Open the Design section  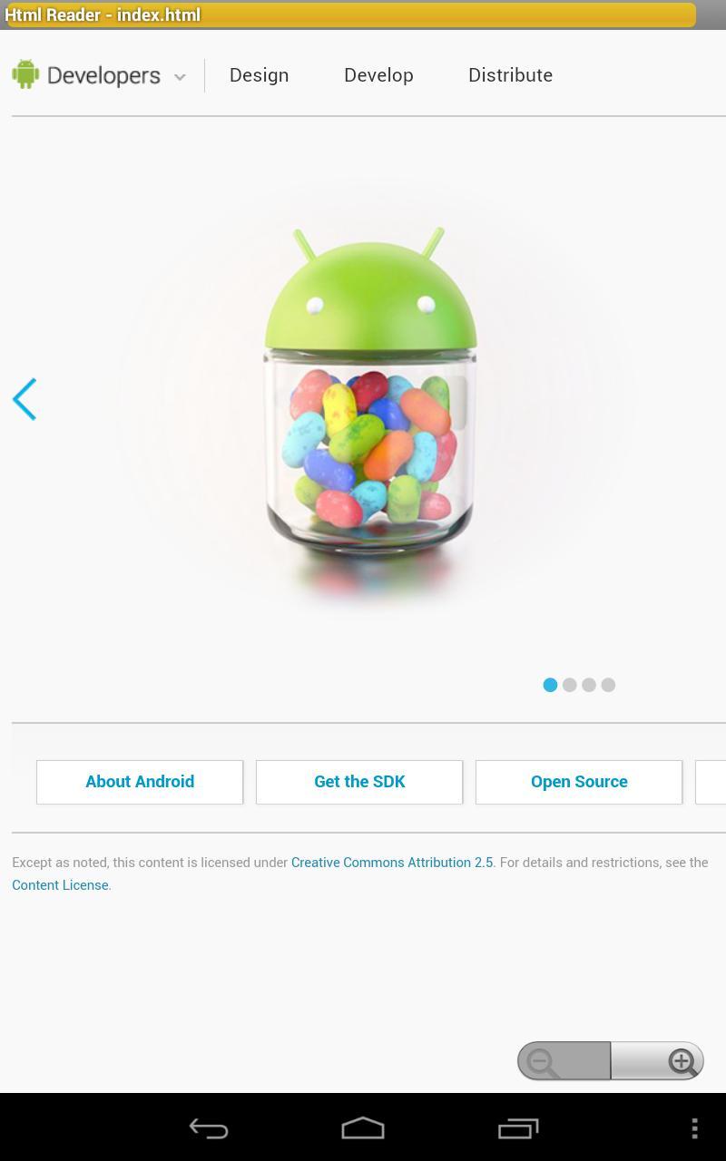pos(259,75)
